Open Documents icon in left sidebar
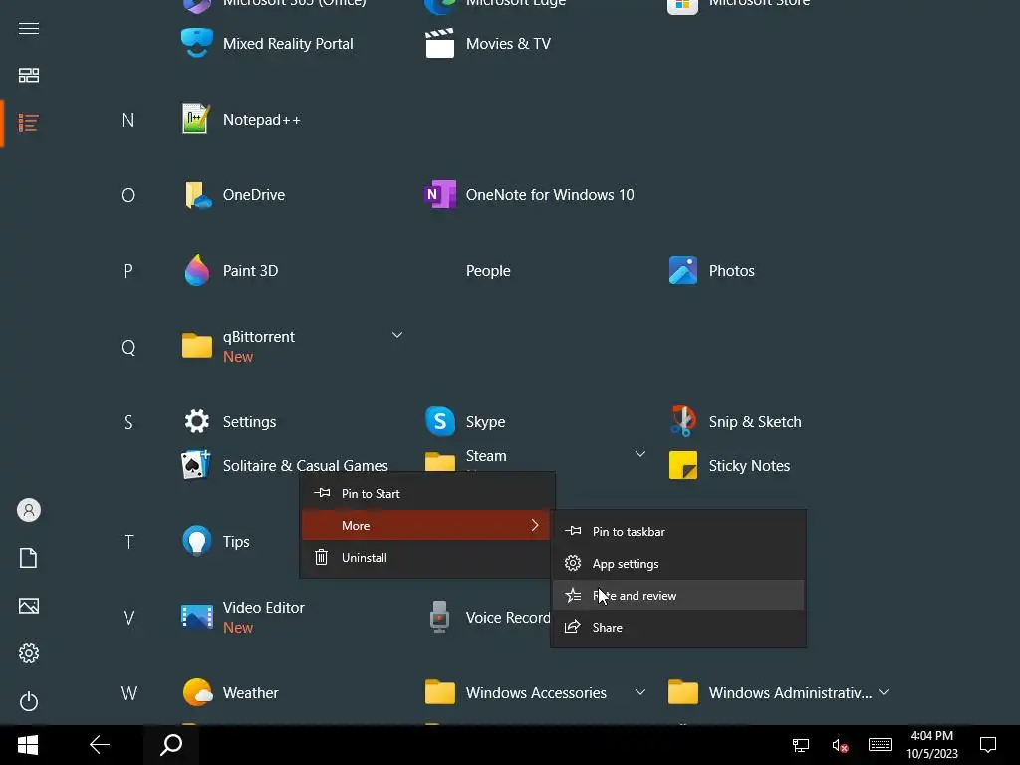1020x765 pixels. coord(29,558)
